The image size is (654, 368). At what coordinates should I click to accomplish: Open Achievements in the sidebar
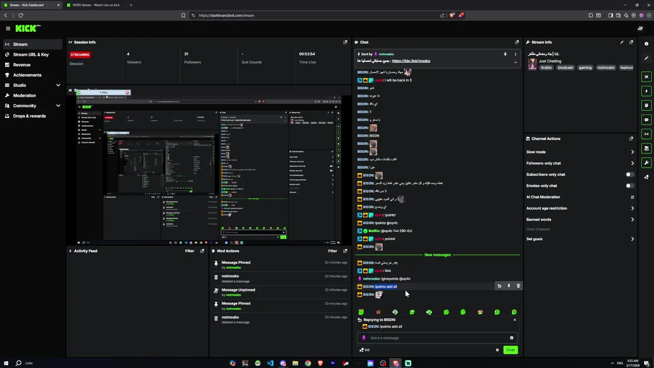[33, 75]
